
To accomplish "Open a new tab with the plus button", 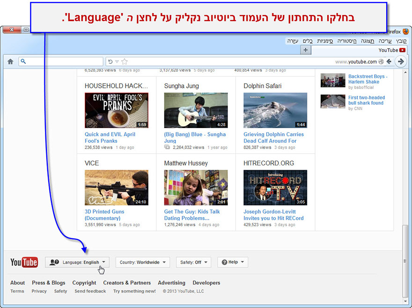I will pos(305,50).
